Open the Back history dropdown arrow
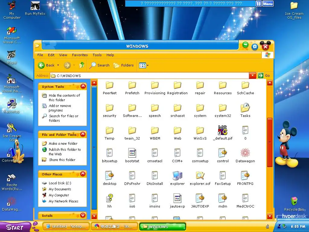The height and width of the screenshot is (232, 309). pyautogui.click(x=58, y=65)
